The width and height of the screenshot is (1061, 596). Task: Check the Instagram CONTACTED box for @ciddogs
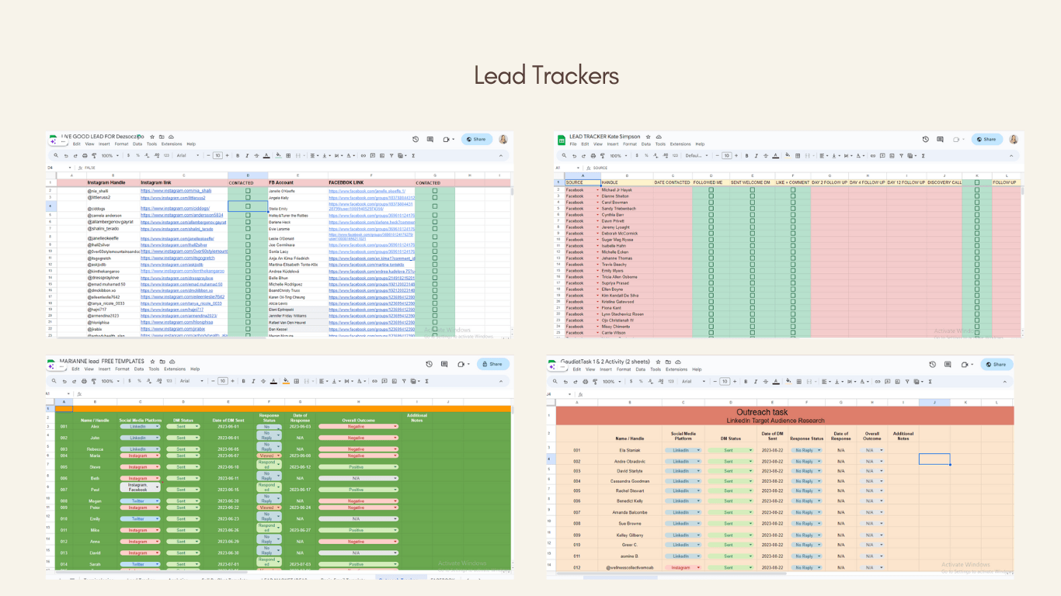click(249, 208)
